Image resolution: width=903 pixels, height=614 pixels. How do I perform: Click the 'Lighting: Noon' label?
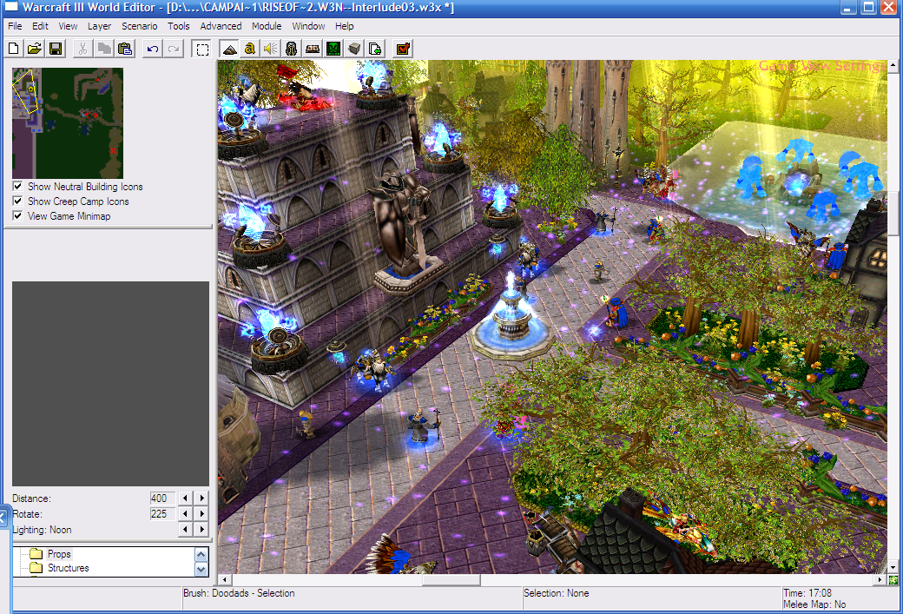(42, 530)
